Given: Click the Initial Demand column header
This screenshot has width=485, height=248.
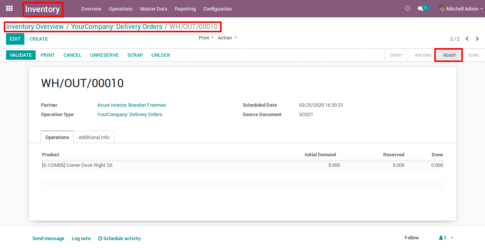Looking at the screenshot, I should [320, 155].
